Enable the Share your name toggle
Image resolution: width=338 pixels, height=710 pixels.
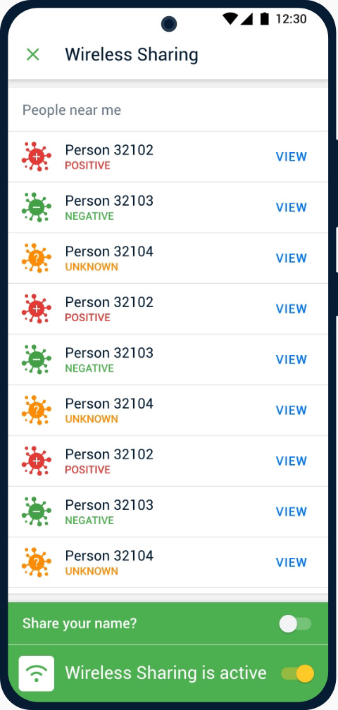pos(295,624)
